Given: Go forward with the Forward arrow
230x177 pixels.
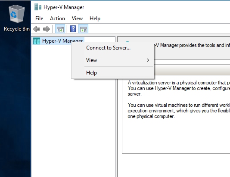Looking at the screenshot, I should [x=47, y=29].
